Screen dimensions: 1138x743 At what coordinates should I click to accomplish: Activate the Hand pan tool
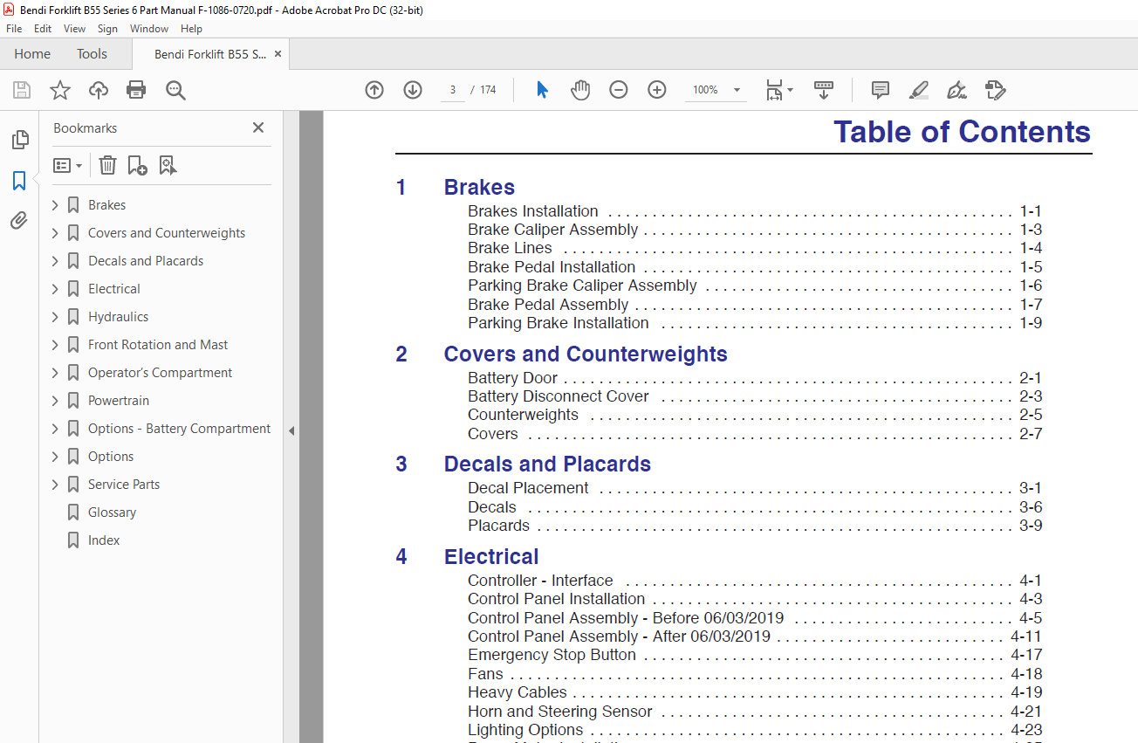(x=580, y=90)
